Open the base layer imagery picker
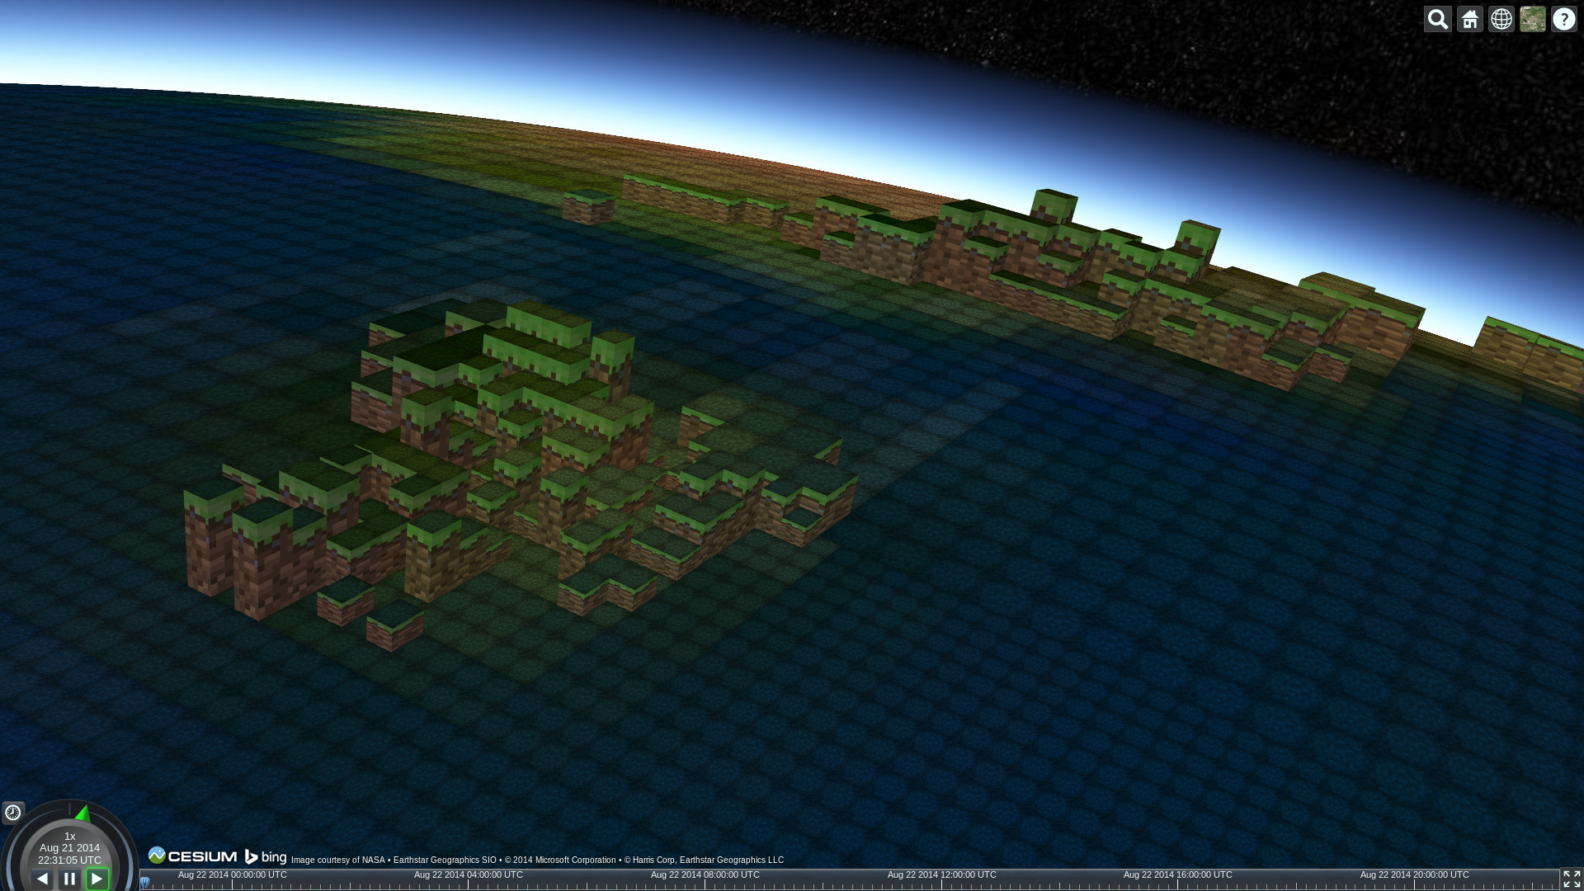The height and width of the screenshot is (891, 1584). [1532, 19]
